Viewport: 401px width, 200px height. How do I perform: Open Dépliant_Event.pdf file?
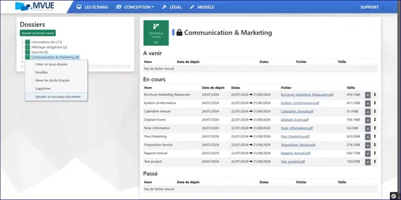[295, 120]
